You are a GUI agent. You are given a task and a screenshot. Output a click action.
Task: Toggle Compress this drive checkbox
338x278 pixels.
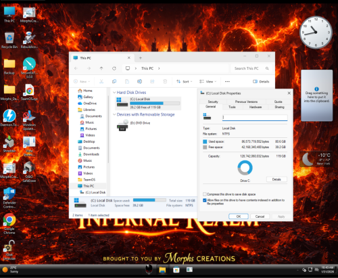click(205, 194)
